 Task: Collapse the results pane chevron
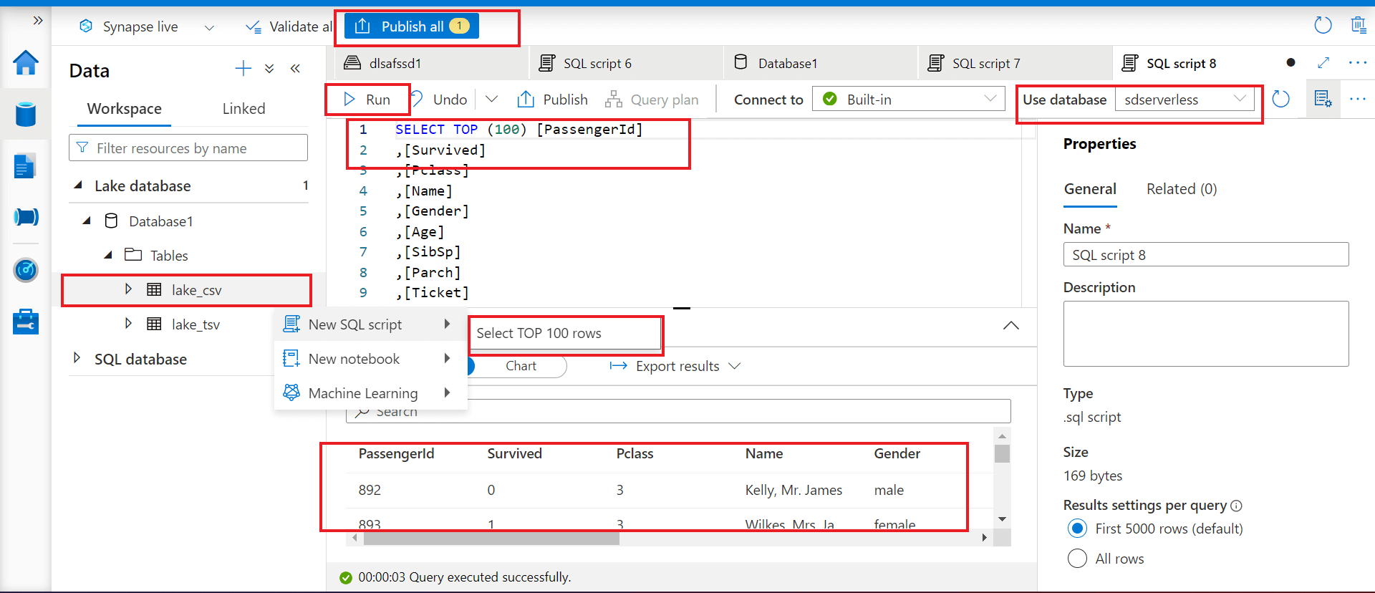click(x=1010, y=326)
